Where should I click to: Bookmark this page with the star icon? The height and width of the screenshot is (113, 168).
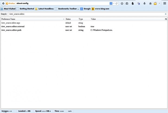(x=122, y=4)
